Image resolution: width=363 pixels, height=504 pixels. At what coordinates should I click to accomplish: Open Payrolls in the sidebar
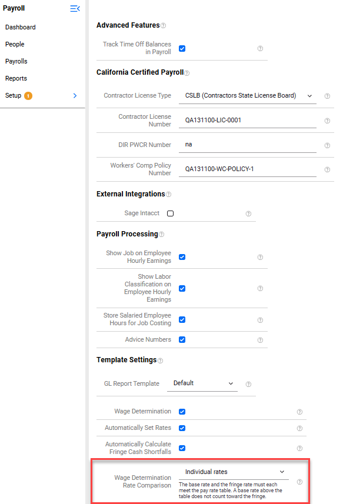tap(16, 61)
